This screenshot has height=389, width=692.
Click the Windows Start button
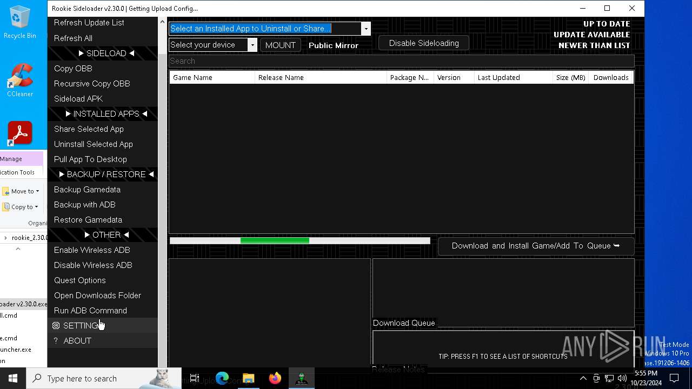click(x=13, y=378)
